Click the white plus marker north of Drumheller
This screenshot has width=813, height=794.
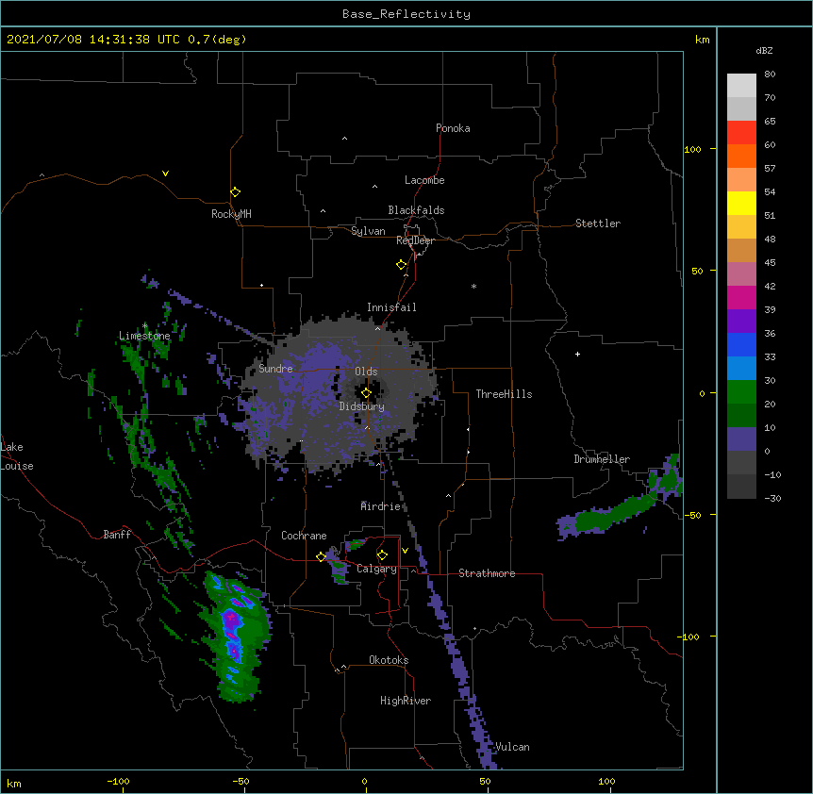coord(577,354)
